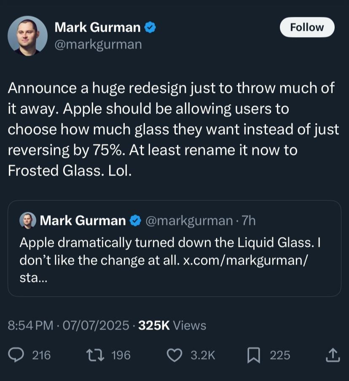Open the small avatar in quoted tweet

click(28, 220)
